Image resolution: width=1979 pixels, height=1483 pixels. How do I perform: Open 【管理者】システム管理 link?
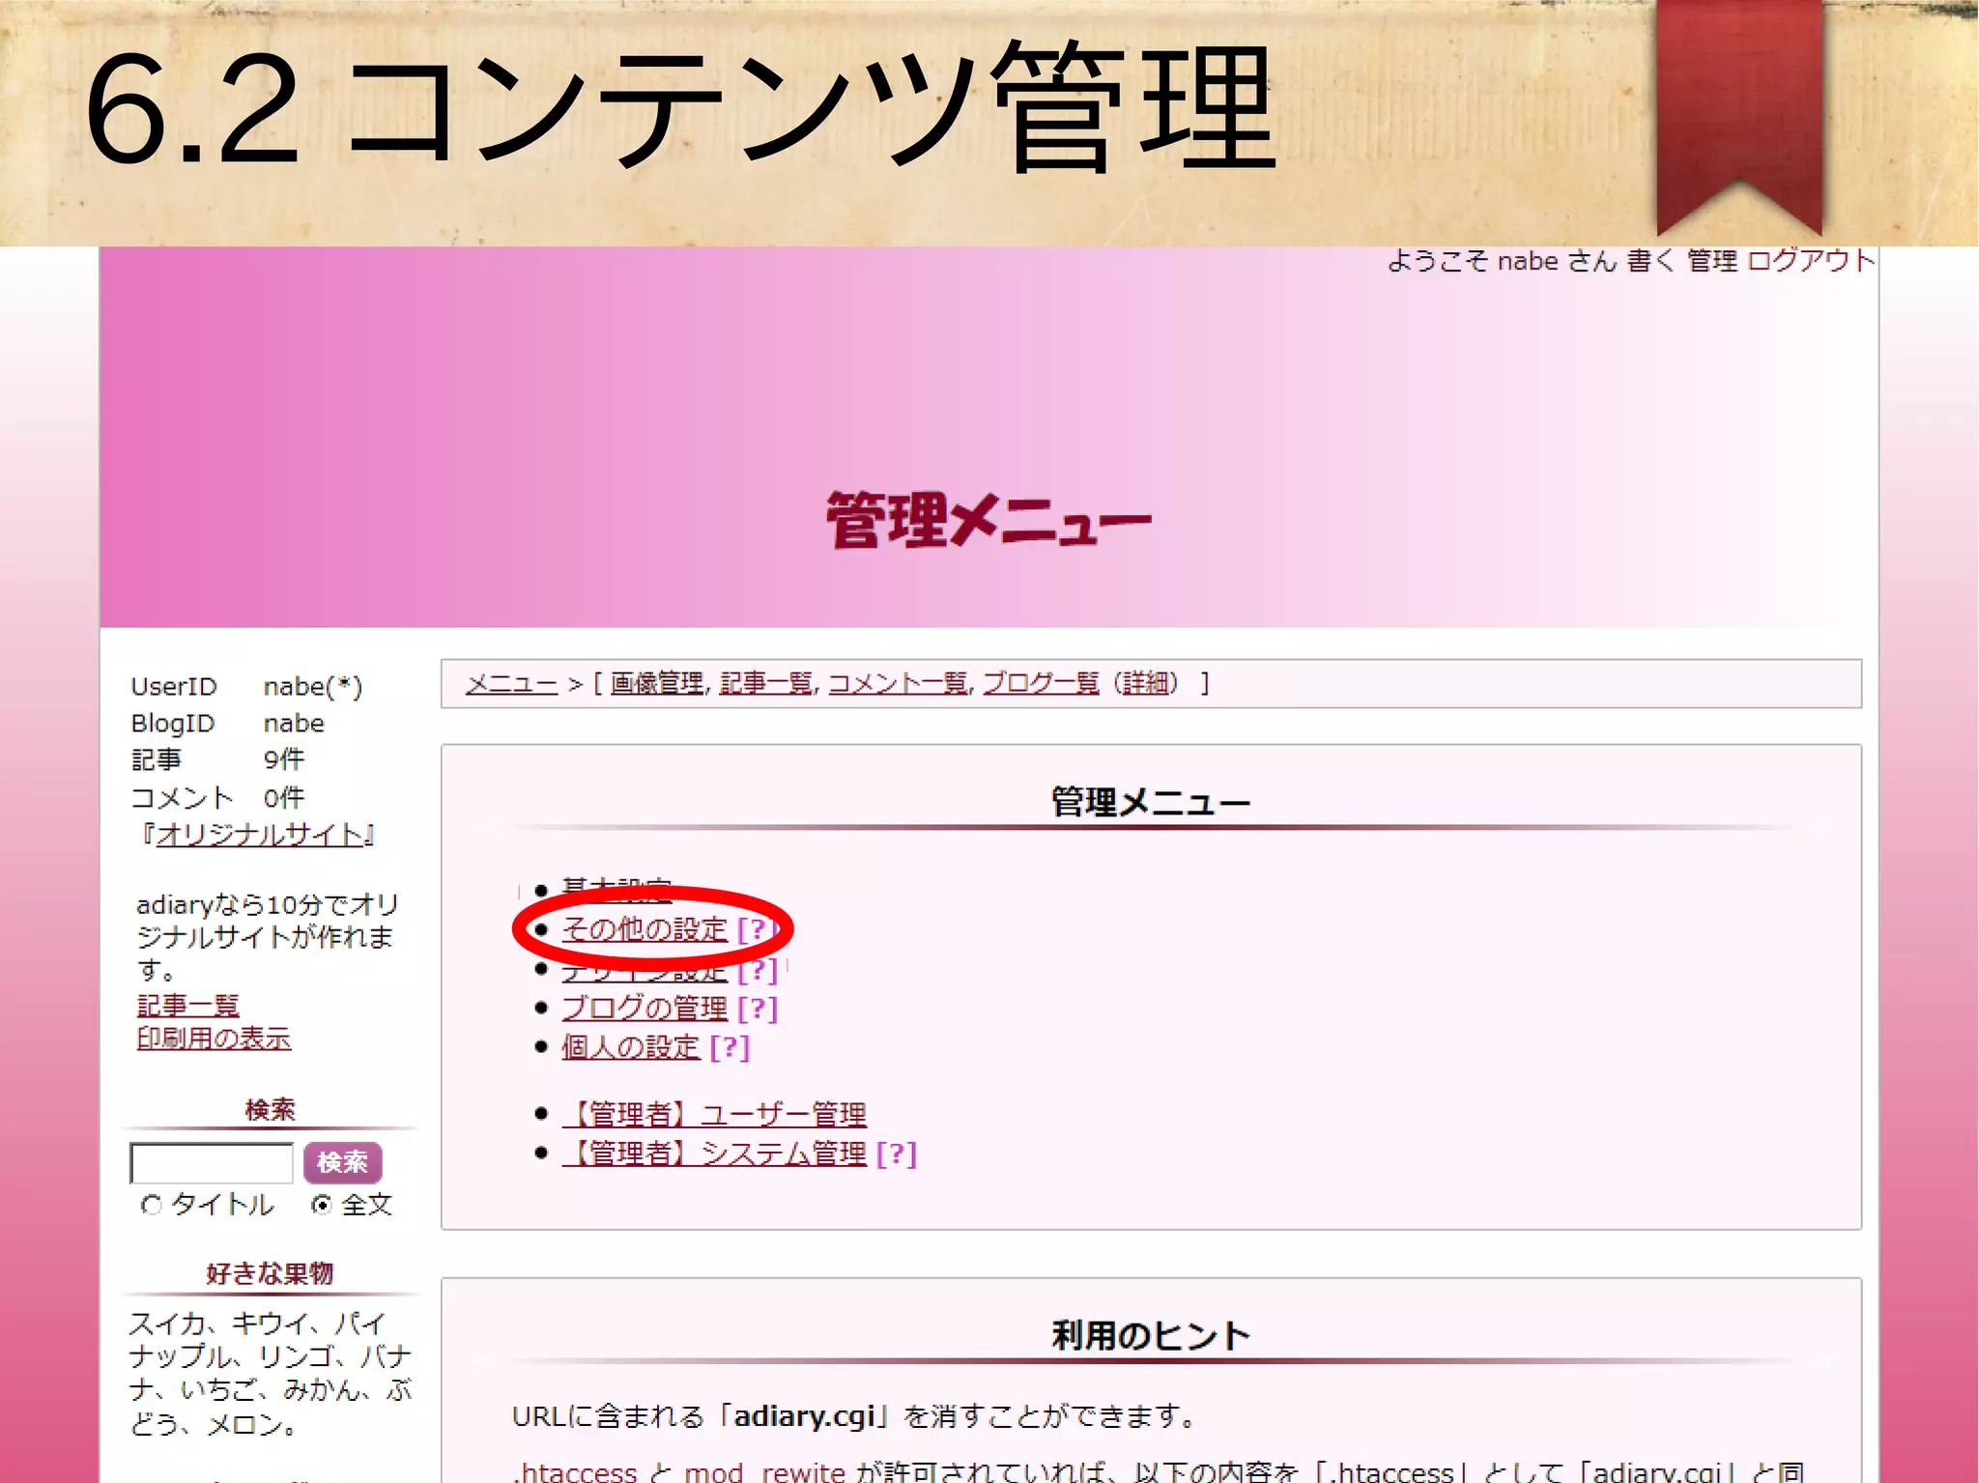(714, 1154)
